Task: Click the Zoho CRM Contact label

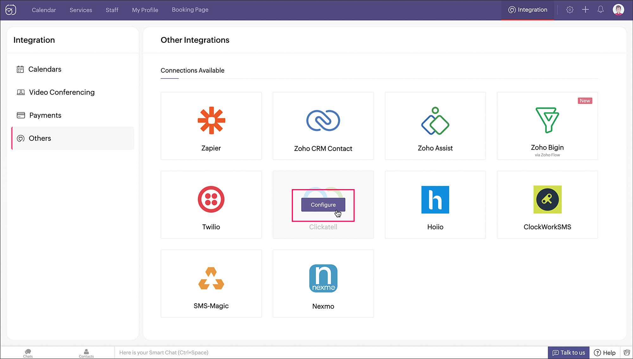Action: (x=323, y=148)
